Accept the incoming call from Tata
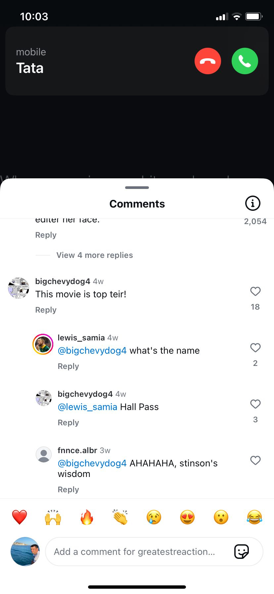 click(x=245, y=61)
